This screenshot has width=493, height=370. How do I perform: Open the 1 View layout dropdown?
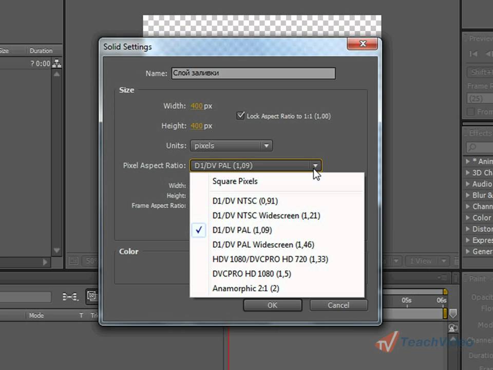(x=427, y=261)
